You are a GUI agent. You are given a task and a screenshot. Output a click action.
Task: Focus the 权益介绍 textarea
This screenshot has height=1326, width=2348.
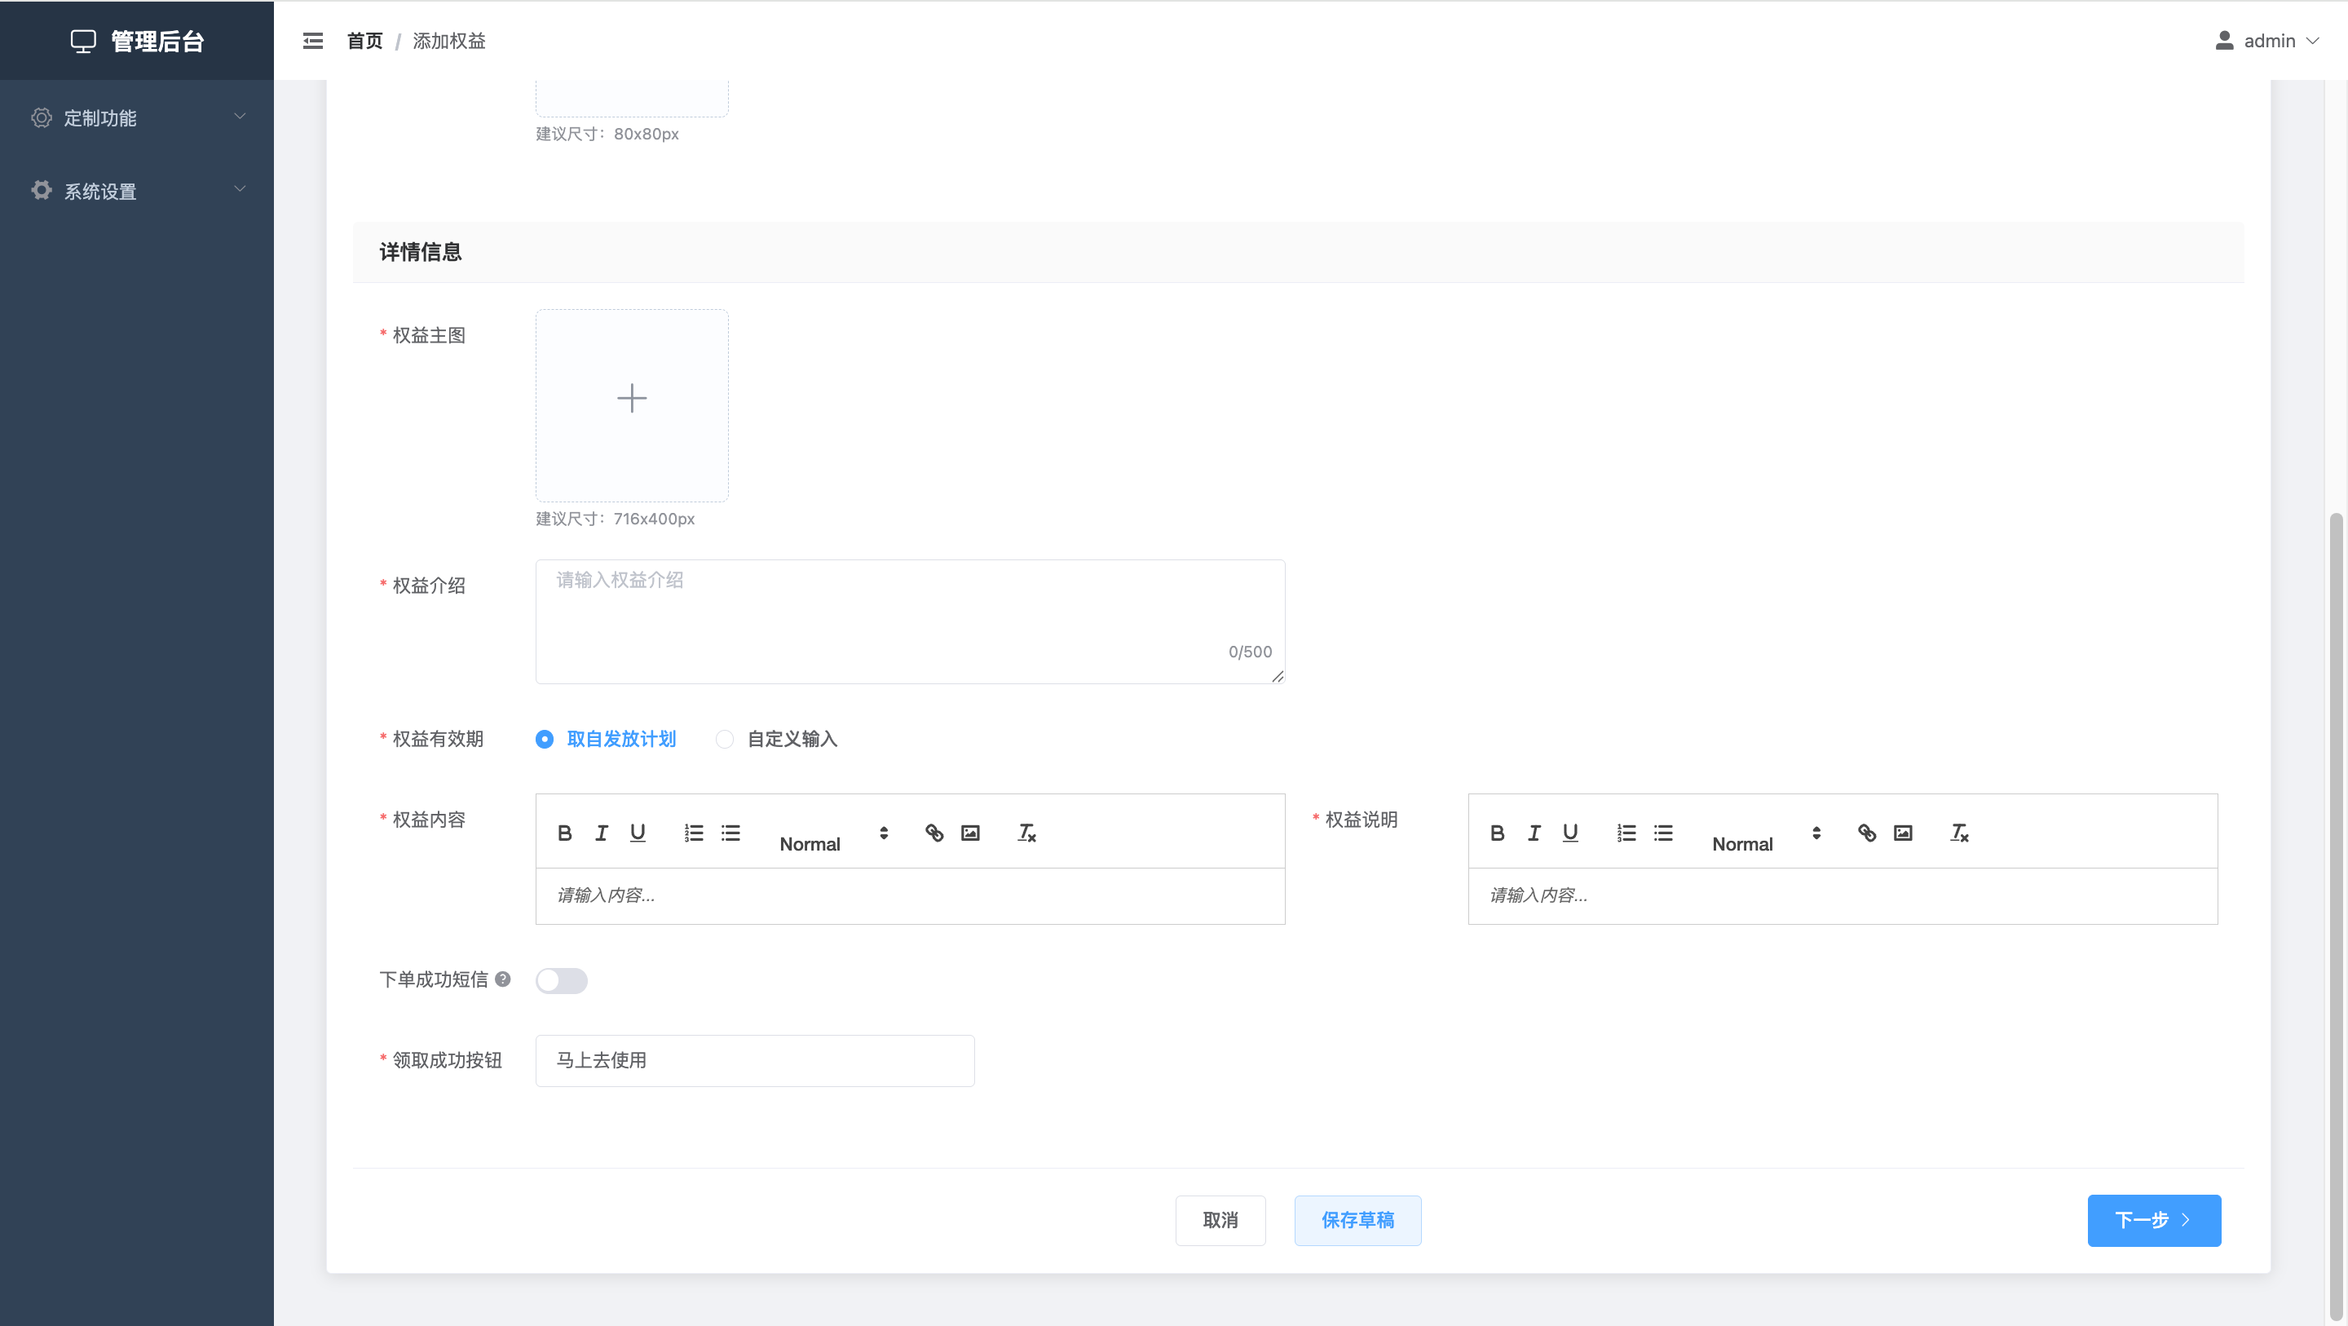pyautogui.click(x=911, y=621)
